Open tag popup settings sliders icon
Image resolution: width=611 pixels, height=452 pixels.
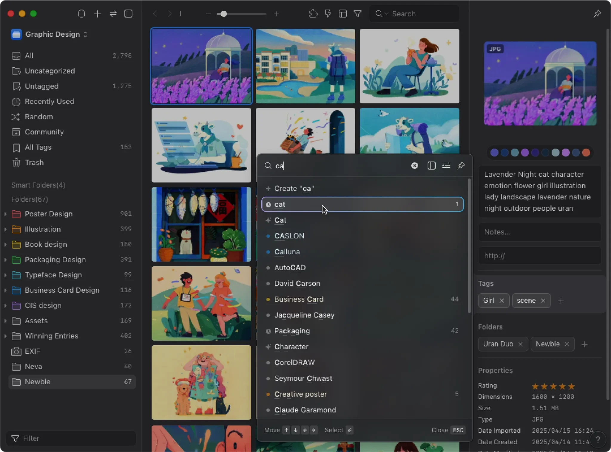446,166
